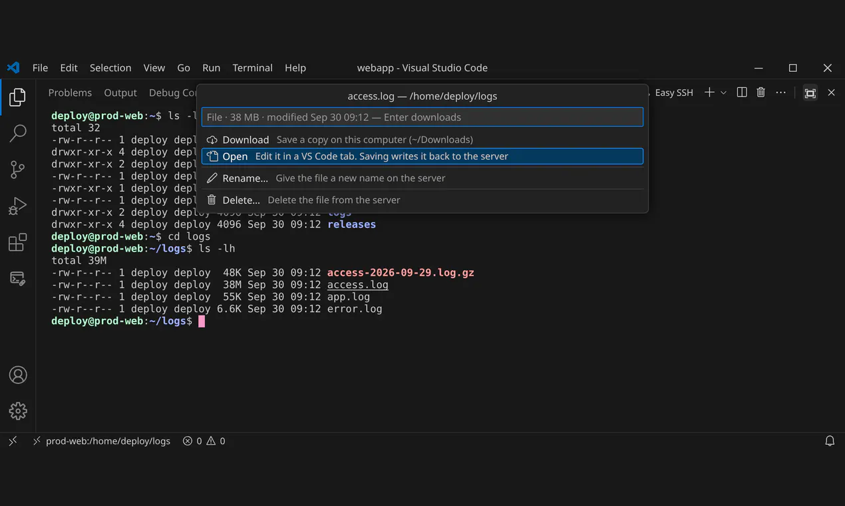845x506 pixels.
Task: Choose Delete... from the quick pick
Action: click(x=422, y=200)
